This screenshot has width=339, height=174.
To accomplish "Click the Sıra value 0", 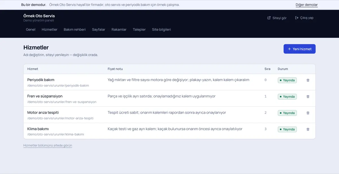I will [266, 80].
